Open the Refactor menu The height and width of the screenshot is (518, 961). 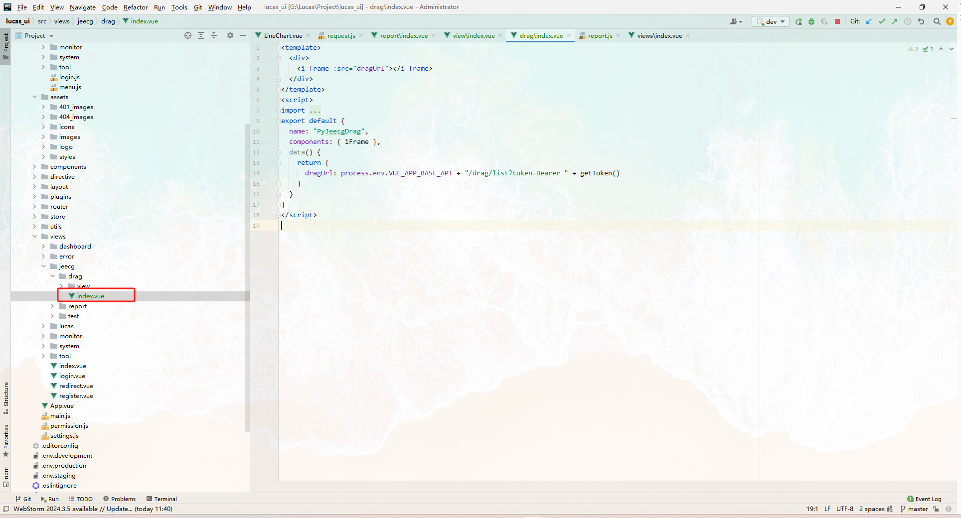(x=136, y=7)
